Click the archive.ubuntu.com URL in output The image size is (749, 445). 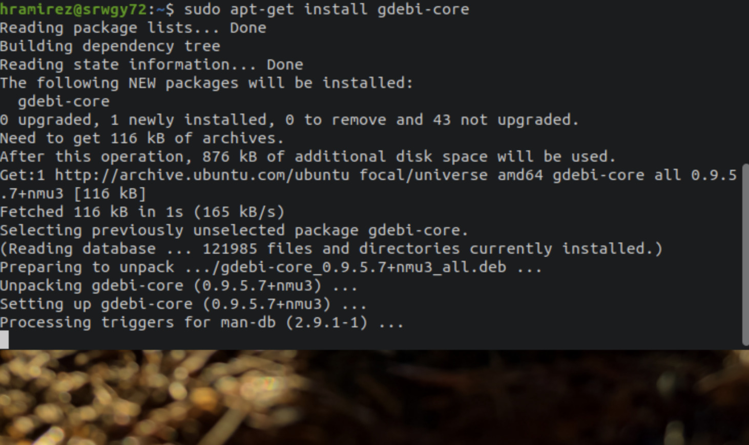tap(202, 175)
